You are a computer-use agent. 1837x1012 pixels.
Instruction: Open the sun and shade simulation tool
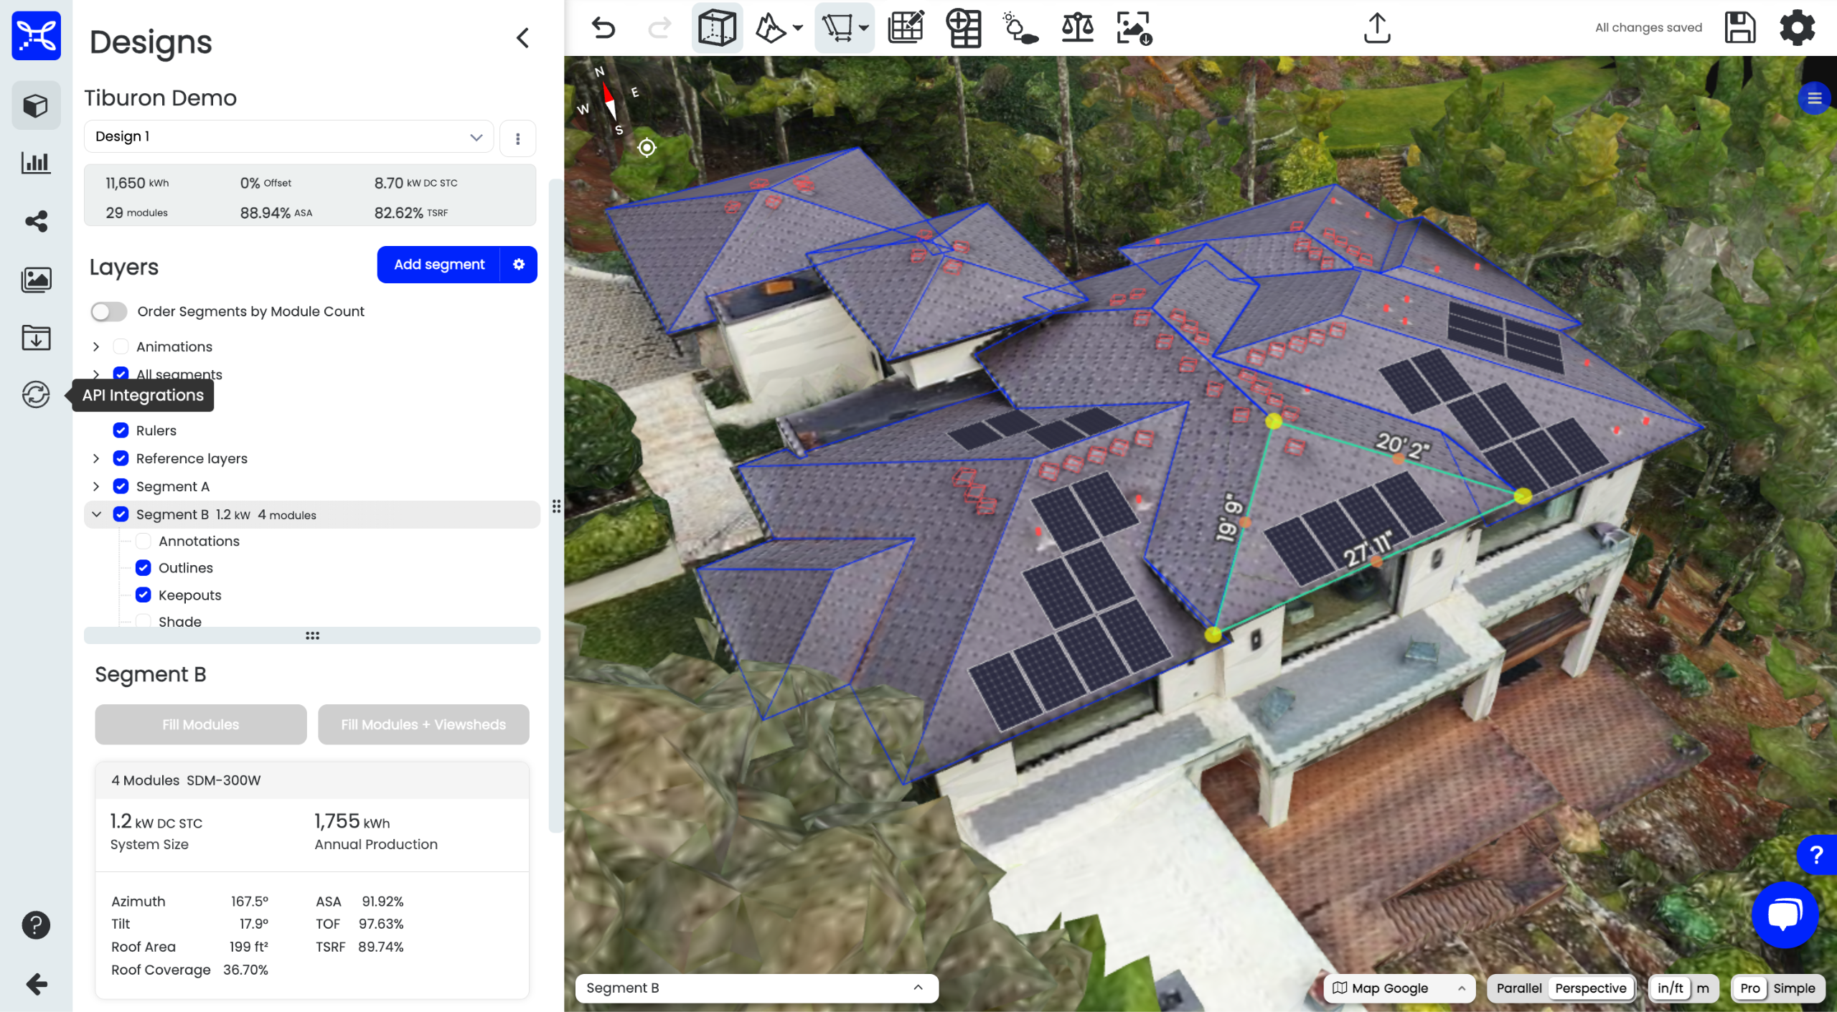point(1020,28)
